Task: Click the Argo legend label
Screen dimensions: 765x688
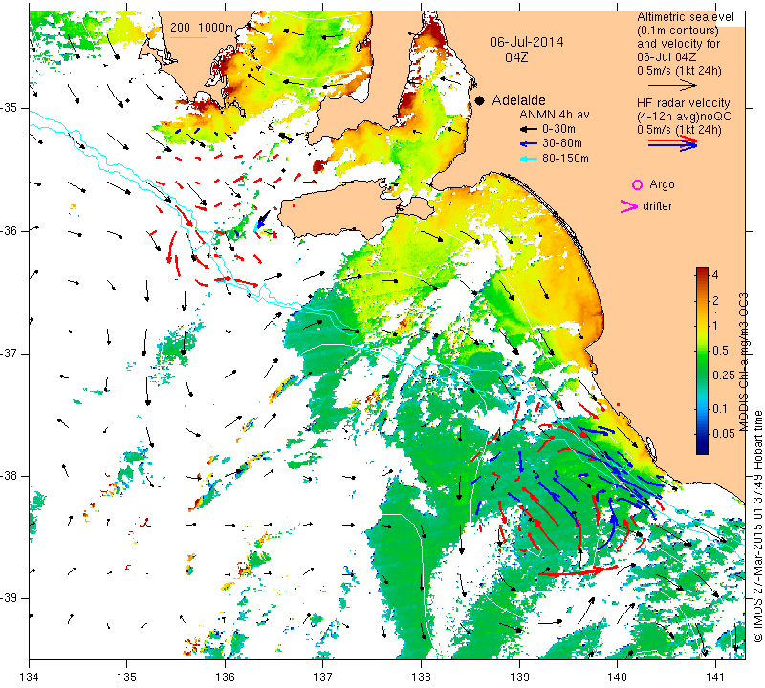Action: [x=662, y=184]
